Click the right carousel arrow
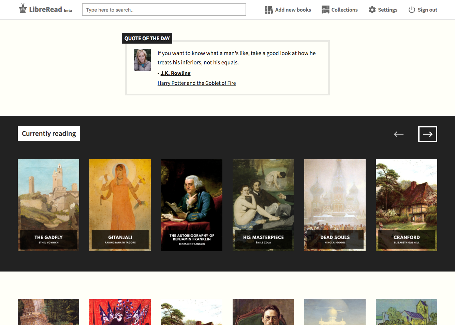The image size is (455, 325). [427, 134]
